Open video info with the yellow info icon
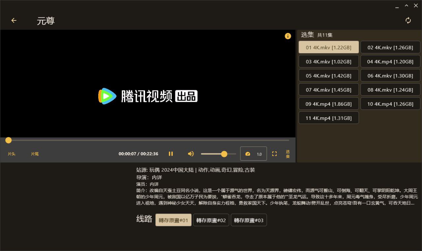Image resolution: width=422 pixels, height=251 pixels. (x=288, y=36)
